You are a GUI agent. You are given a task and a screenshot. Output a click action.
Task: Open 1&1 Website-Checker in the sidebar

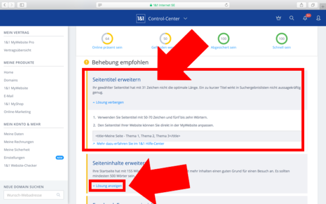(20, 165)
